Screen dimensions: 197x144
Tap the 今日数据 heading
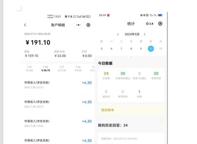coord(105,63)
